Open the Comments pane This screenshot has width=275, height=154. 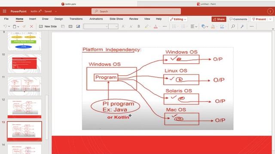(238, 19)
